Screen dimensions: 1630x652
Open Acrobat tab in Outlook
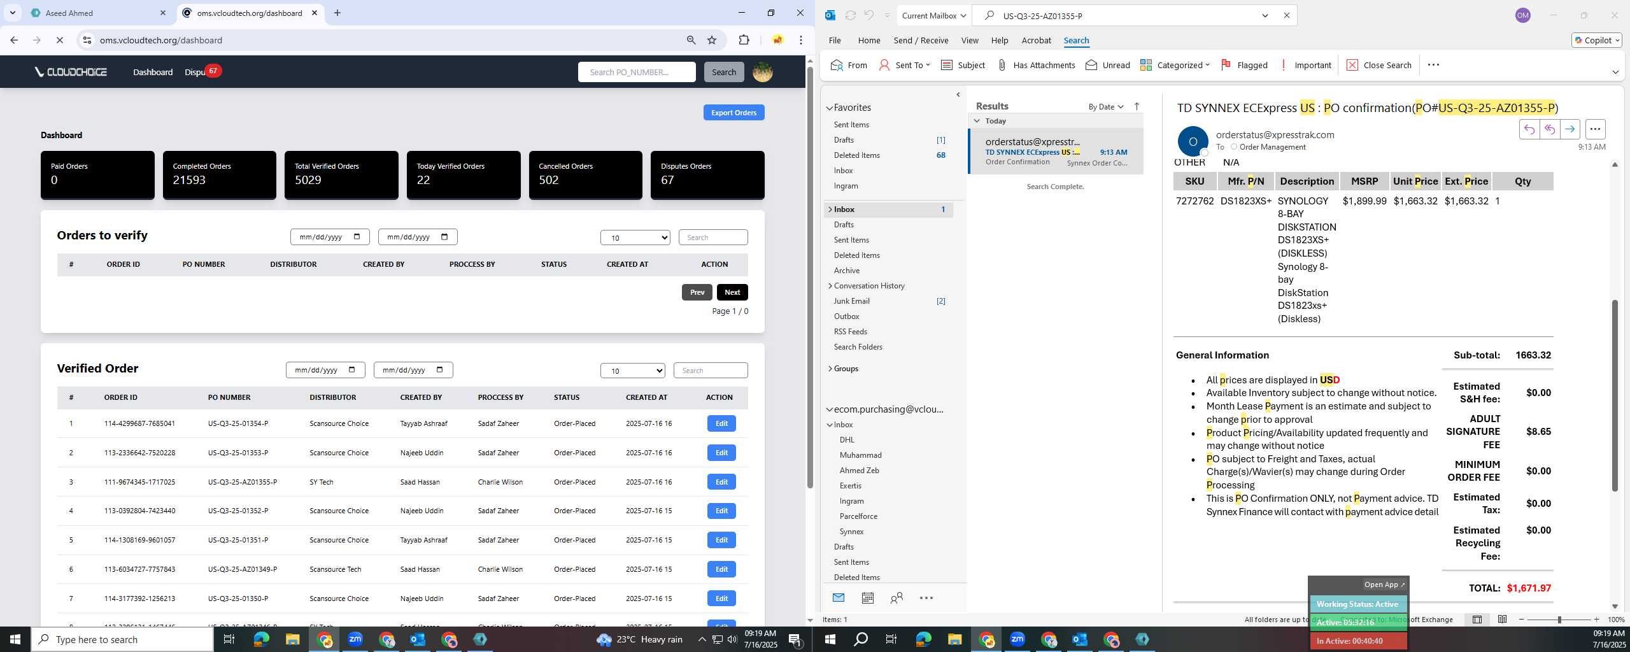click(1036, 40)
